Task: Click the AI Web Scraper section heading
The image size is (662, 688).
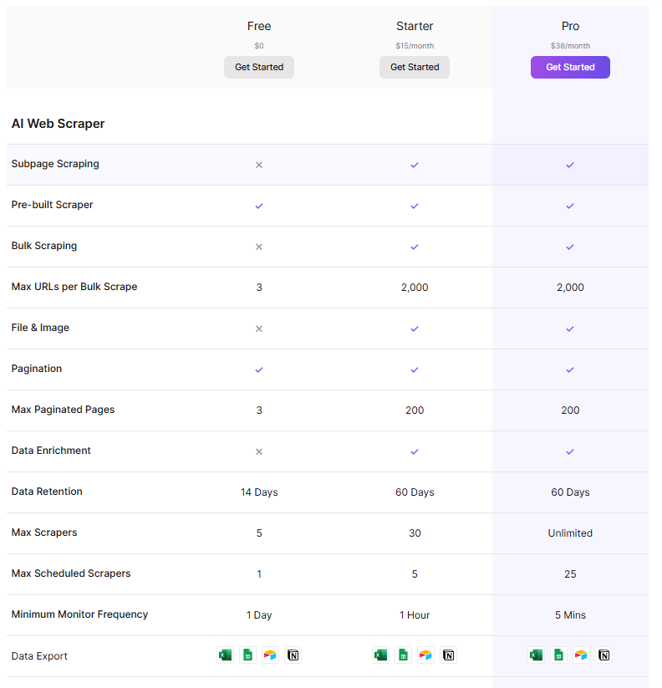Action: pos(58,123)
